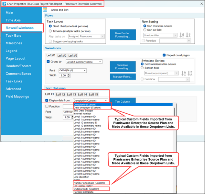Click ascending A-Z sort icon in Swimlane Sorting
Image resolution: width=205 pixels, height=194 pixels.
183,73
